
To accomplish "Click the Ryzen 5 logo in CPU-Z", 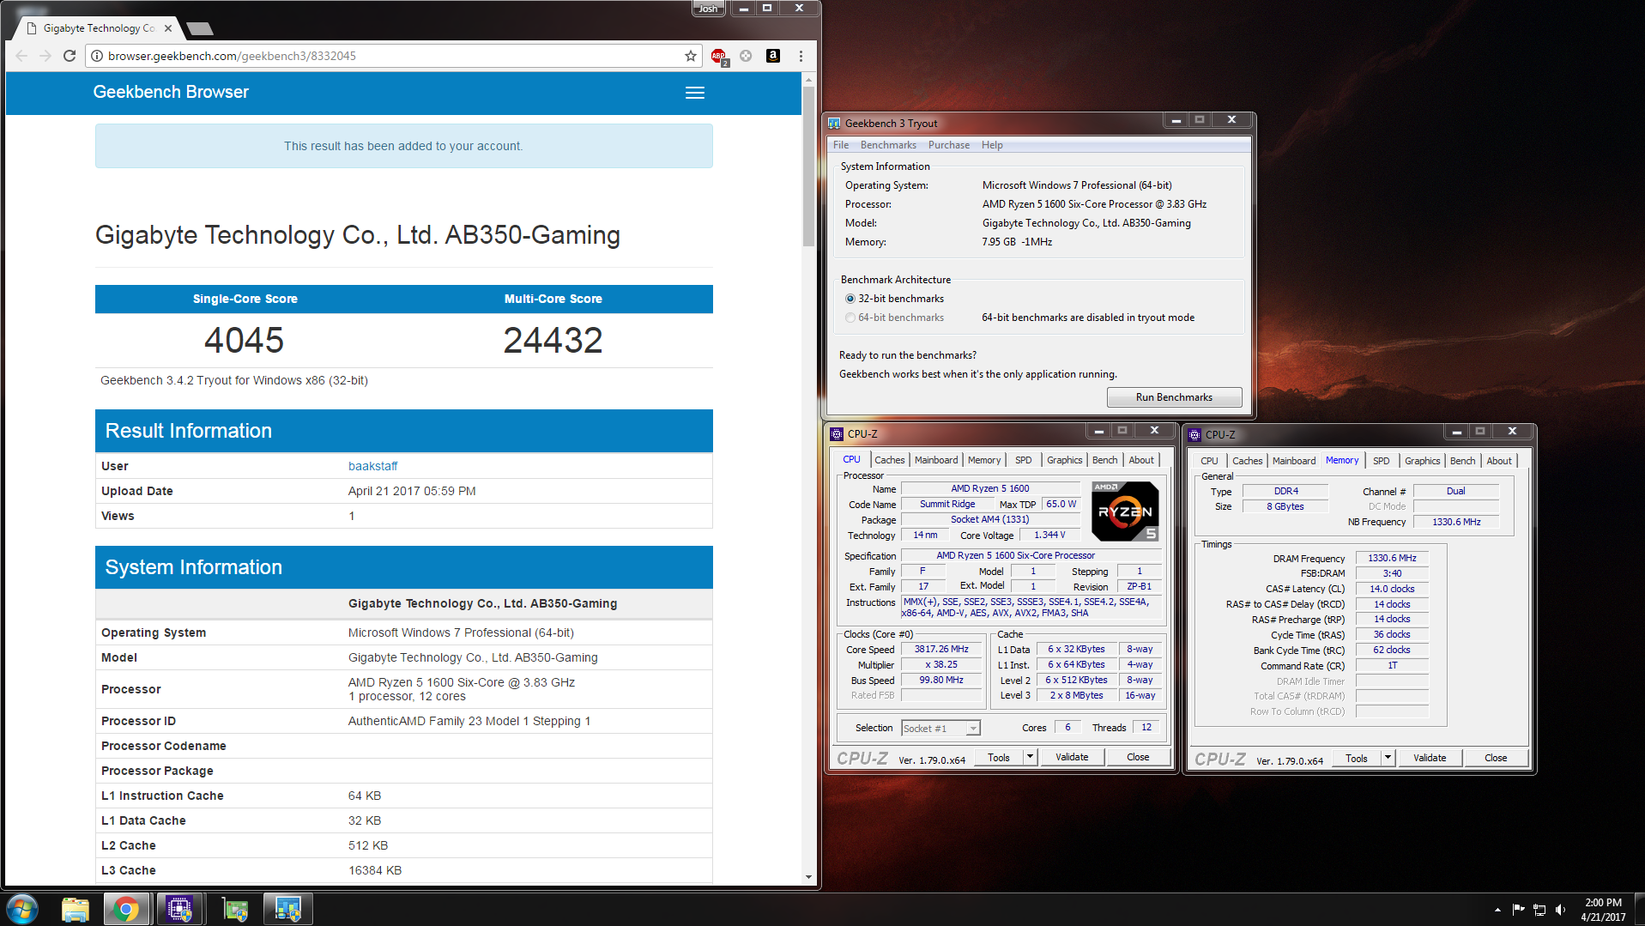I will [1126, 511].
